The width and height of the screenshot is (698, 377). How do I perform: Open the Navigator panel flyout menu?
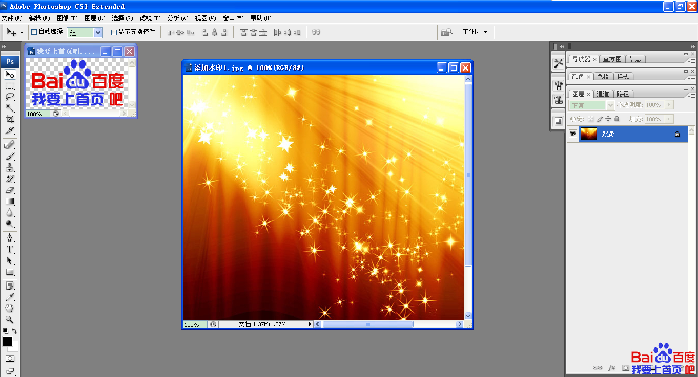pyautogui.click(x=691, y=61)
